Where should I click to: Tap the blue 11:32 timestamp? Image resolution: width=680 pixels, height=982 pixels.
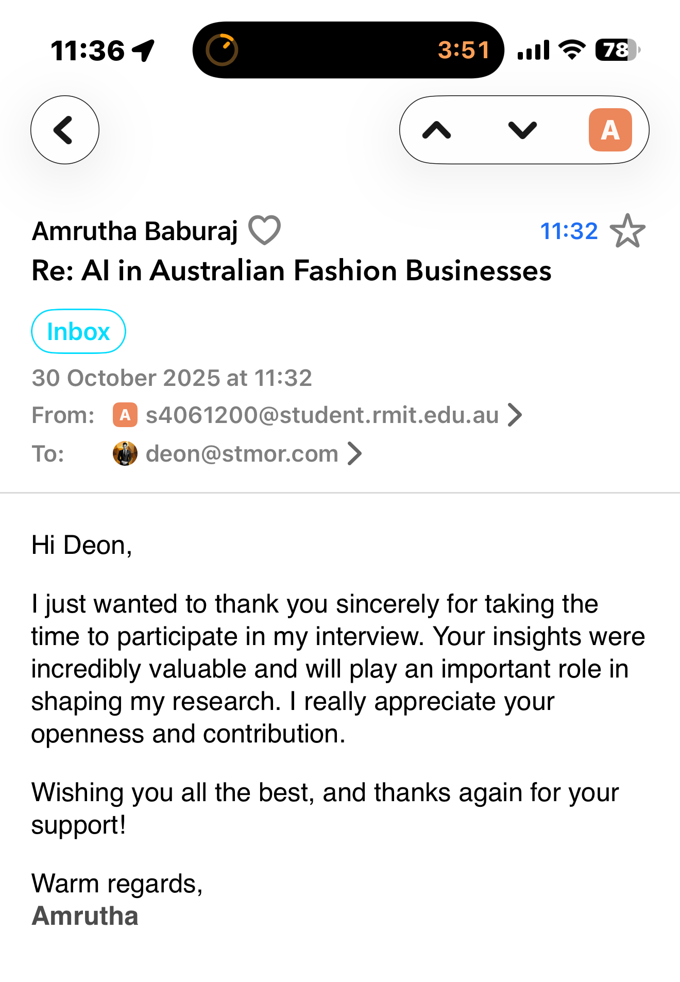(x=569, y=231)
